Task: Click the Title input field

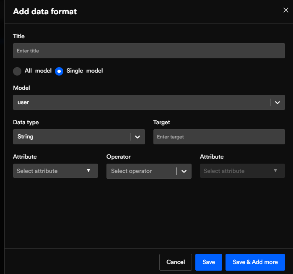Action: 149,51
